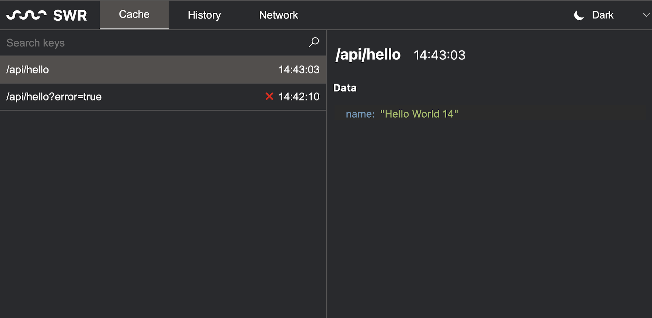Open the Dark theme dropdown
Screen dimensions: 652x318
[611, 15]
